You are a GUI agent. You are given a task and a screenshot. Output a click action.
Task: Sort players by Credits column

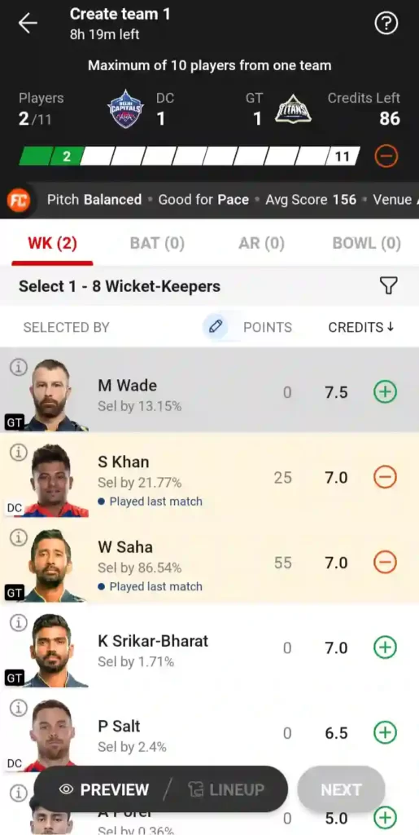tap(361, 327)
